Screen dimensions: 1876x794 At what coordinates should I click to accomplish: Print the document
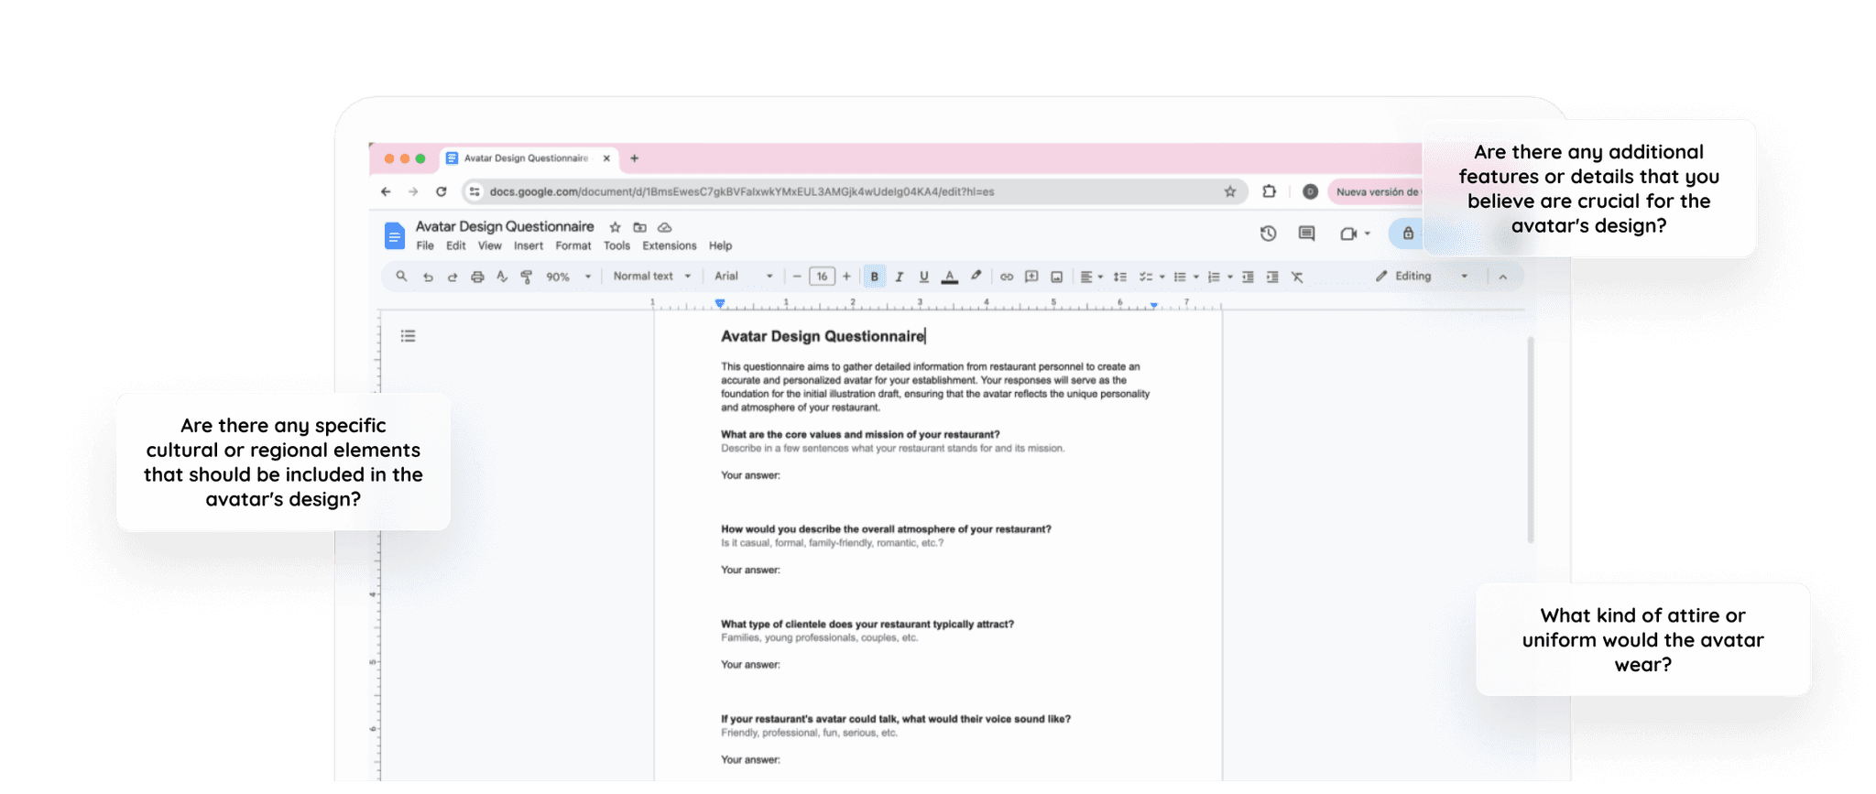coord(477,277)
